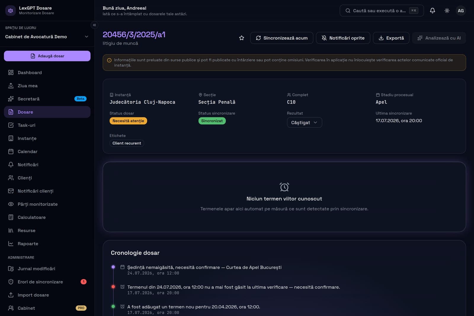Click the Cabinet users icon
Viewport: 474px width, 316px height.
(x=11, y=308)
